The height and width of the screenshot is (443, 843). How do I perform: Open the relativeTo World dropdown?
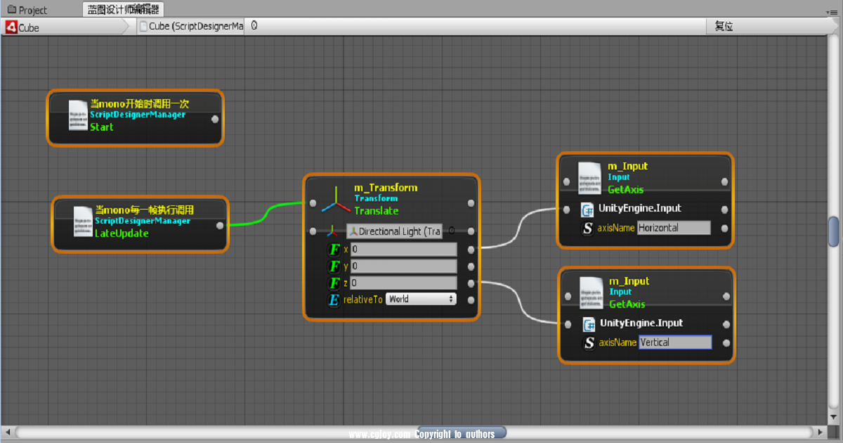pos(421,298)
